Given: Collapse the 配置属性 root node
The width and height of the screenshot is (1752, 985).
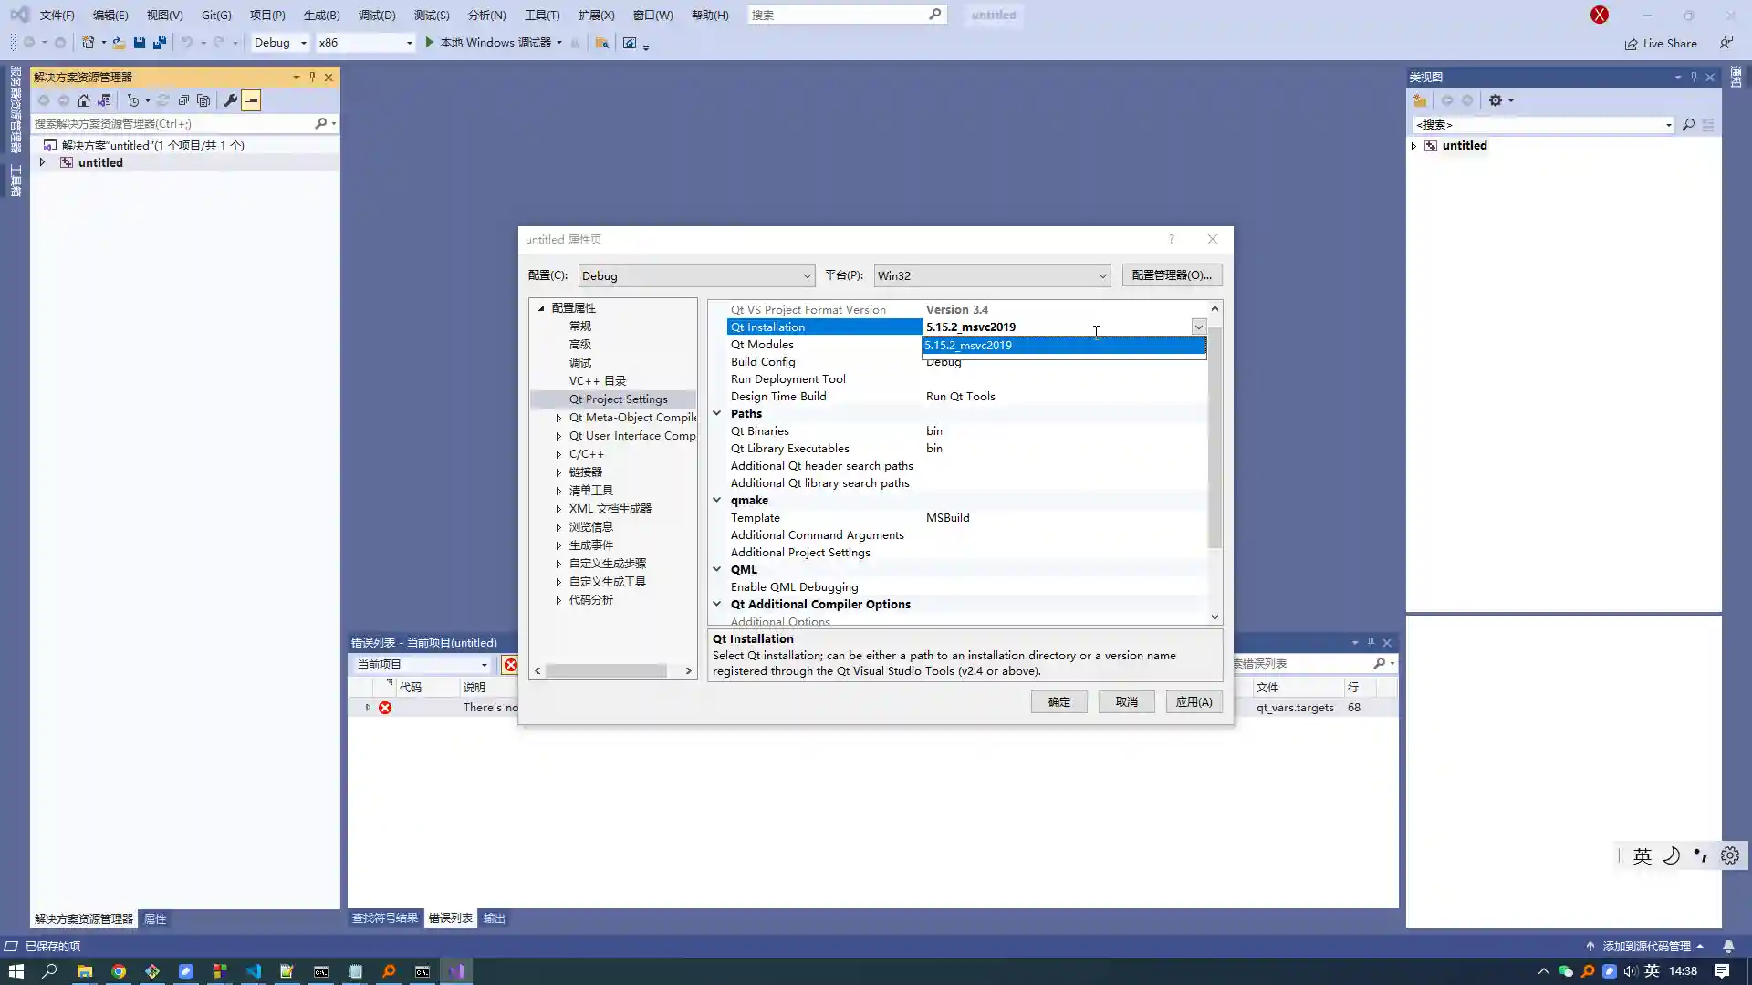Looking at the screenshot, I should [541, 308].
